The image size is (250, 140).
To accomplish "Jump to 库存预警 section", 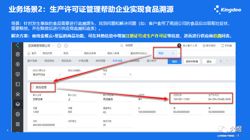I will 100,61.
